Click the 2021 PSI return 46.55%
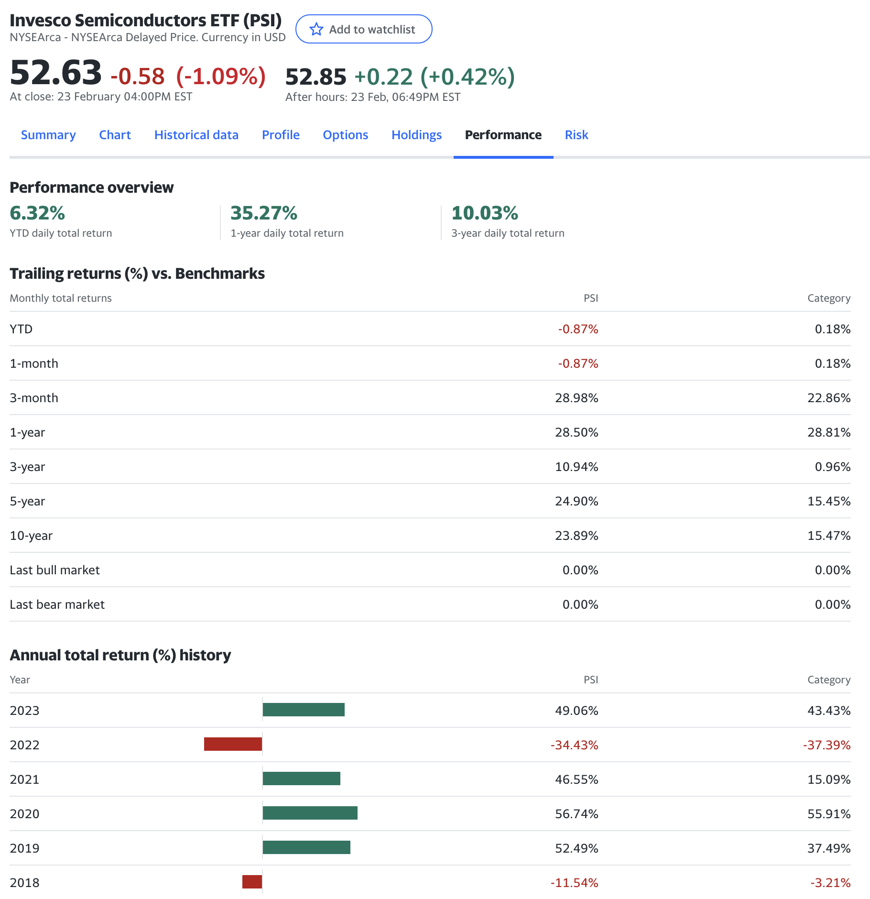Image resolution: width=870 pixels, height=899 pixels. pos(576,779)
